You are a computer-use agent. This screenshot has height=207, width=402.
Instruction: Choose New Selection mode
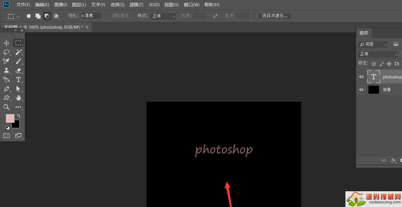tap(29, 16)
